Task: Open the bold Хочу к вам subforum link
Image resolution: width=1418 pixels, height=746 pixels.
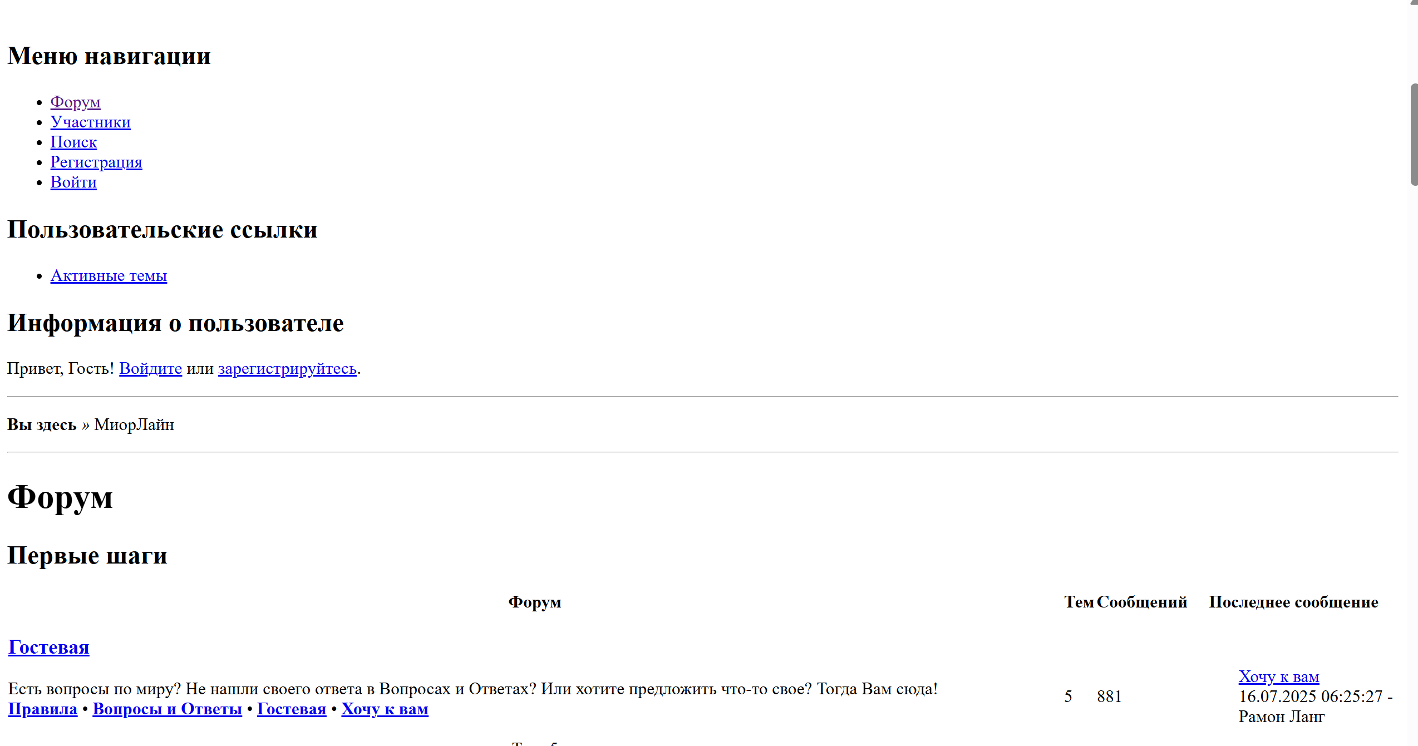Action: click(385, 709)
